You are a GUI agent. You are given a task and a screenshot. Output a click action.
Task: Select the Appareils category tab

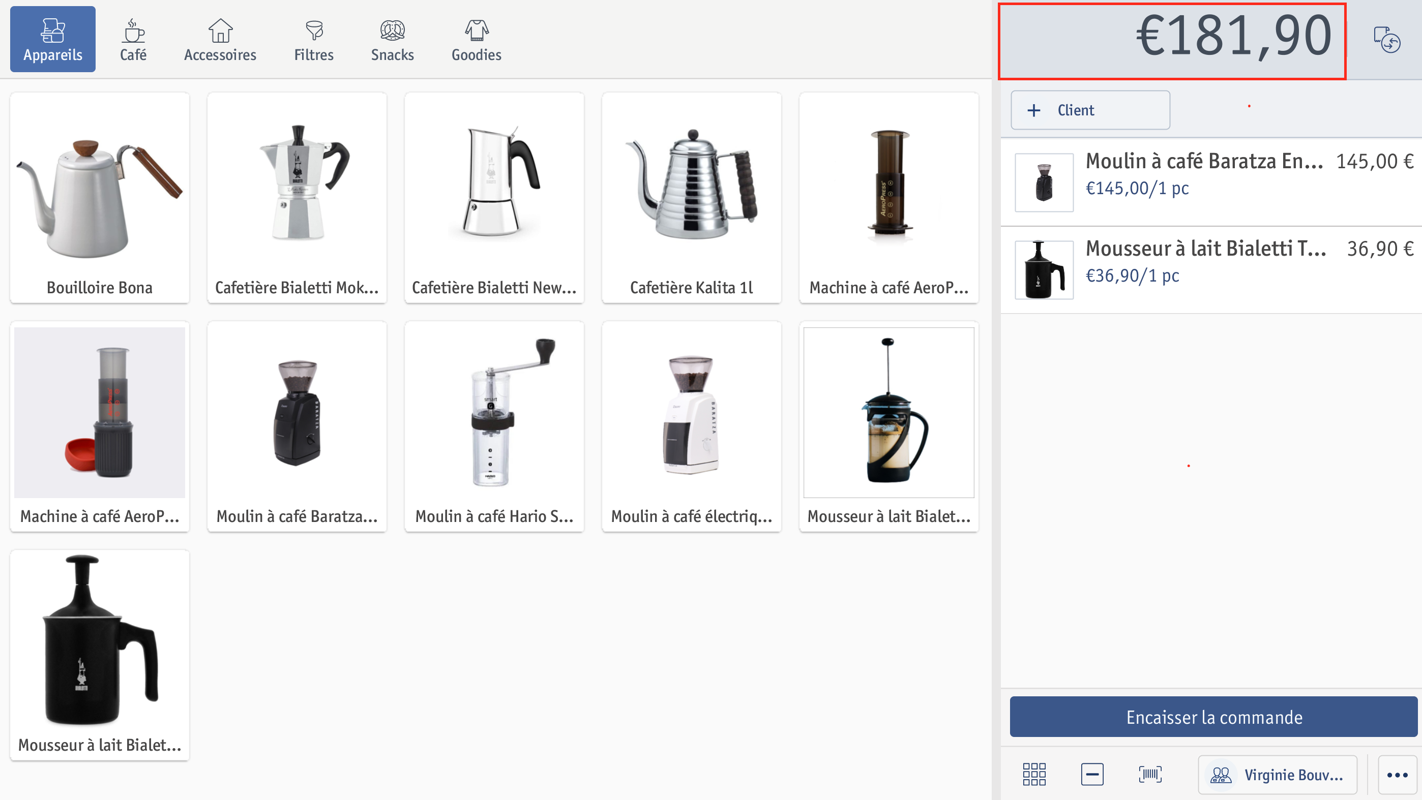click(52, 39)
